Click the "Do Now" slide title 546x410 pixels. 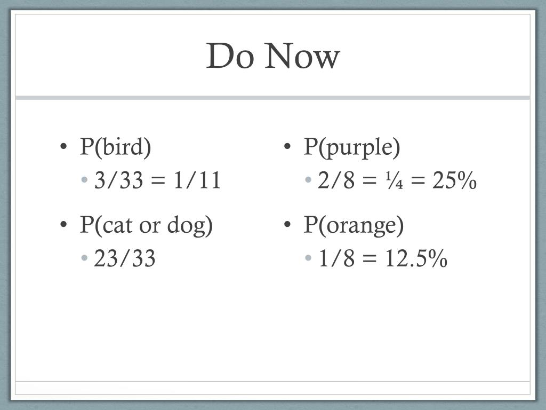[x=273, y=56]
